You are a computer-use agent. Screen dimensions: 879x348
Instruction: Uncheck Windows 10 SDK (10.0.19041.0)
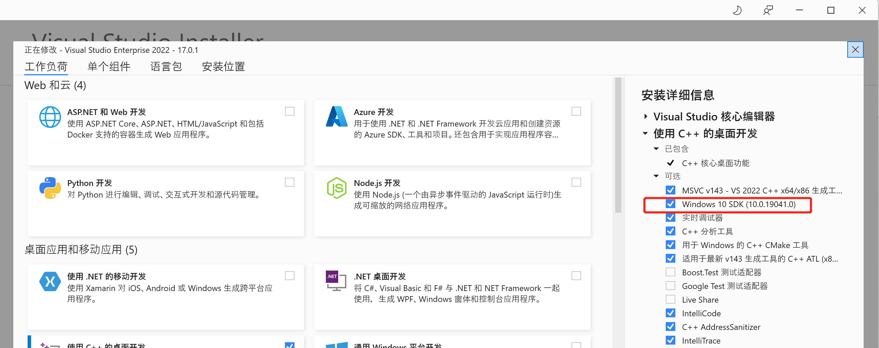pos(671,204)
